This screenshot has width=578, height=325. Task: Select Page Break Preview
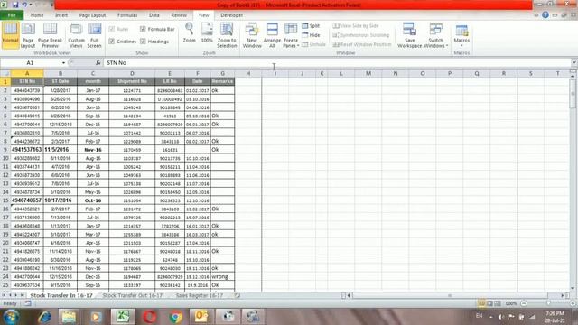[x=50, y=35]
